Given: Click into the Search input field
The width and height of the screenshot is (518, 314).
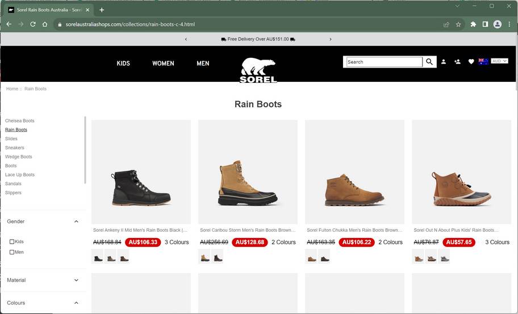Looking at the screenshot, I should click(x=384, y=62).
